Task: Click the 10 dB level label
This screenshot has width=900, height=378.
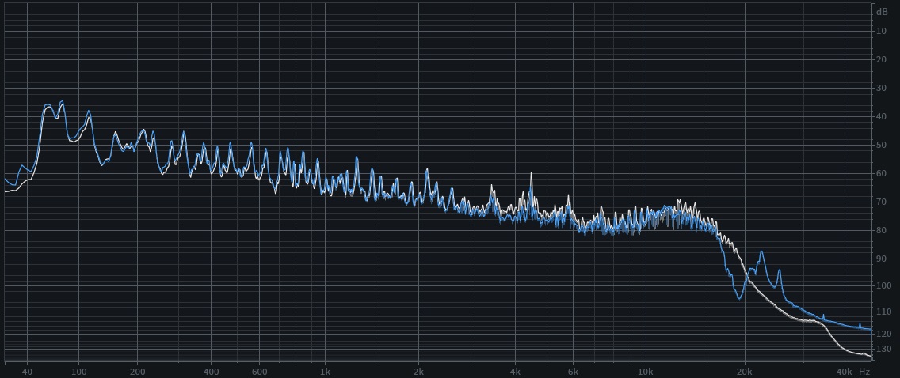Action: coord(882,32)
